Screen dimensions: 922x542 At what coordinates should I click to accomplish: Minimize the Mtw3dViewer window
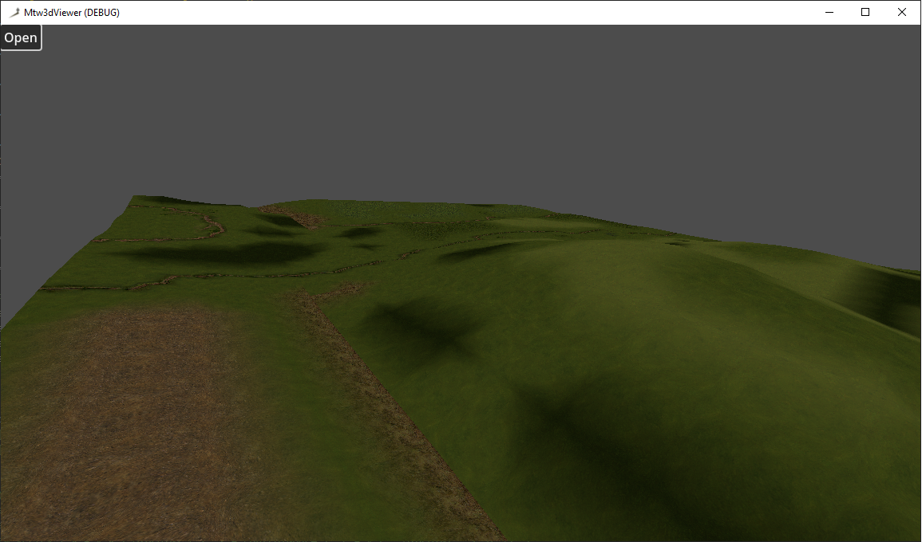point(829,12)
